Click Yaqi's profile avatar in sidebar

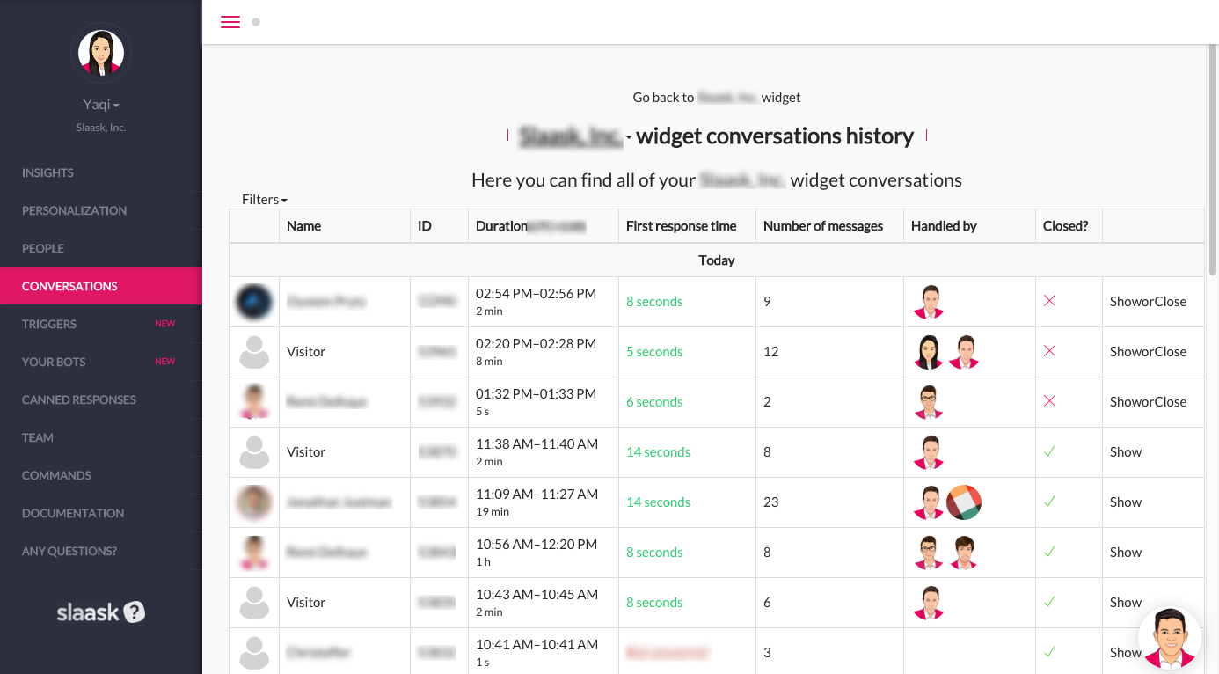click(x=101, y=54)
